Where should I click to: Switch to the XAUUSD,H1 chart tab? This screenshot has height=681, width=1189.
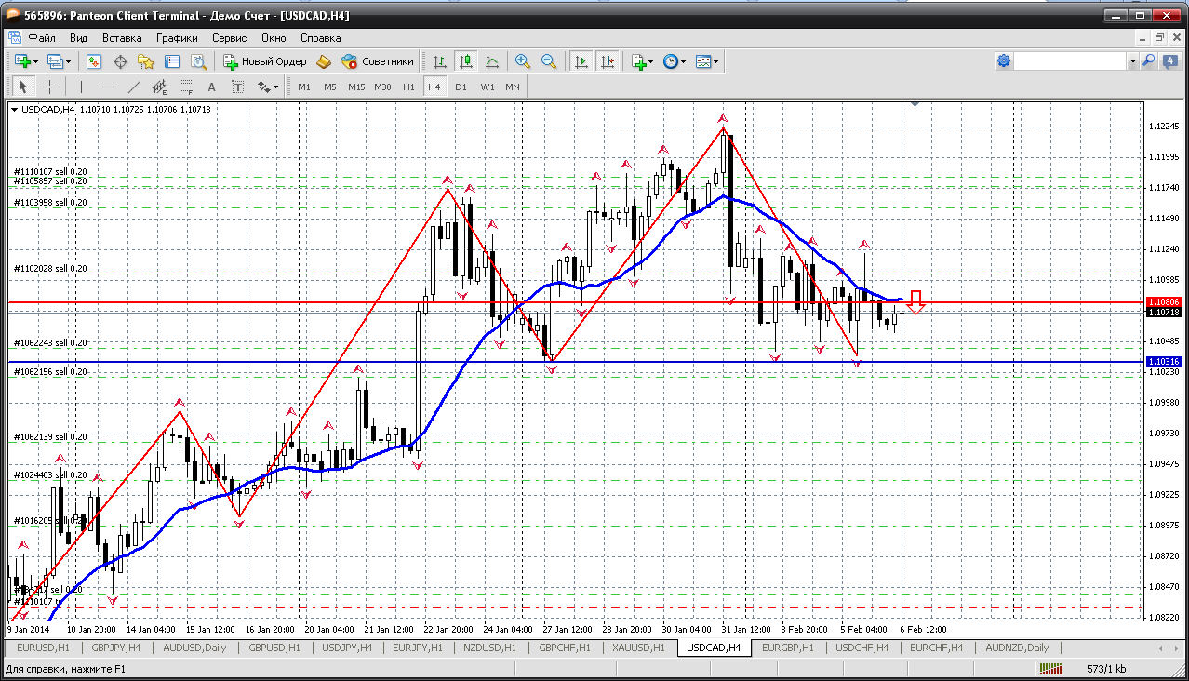click(x=638, y=648)
